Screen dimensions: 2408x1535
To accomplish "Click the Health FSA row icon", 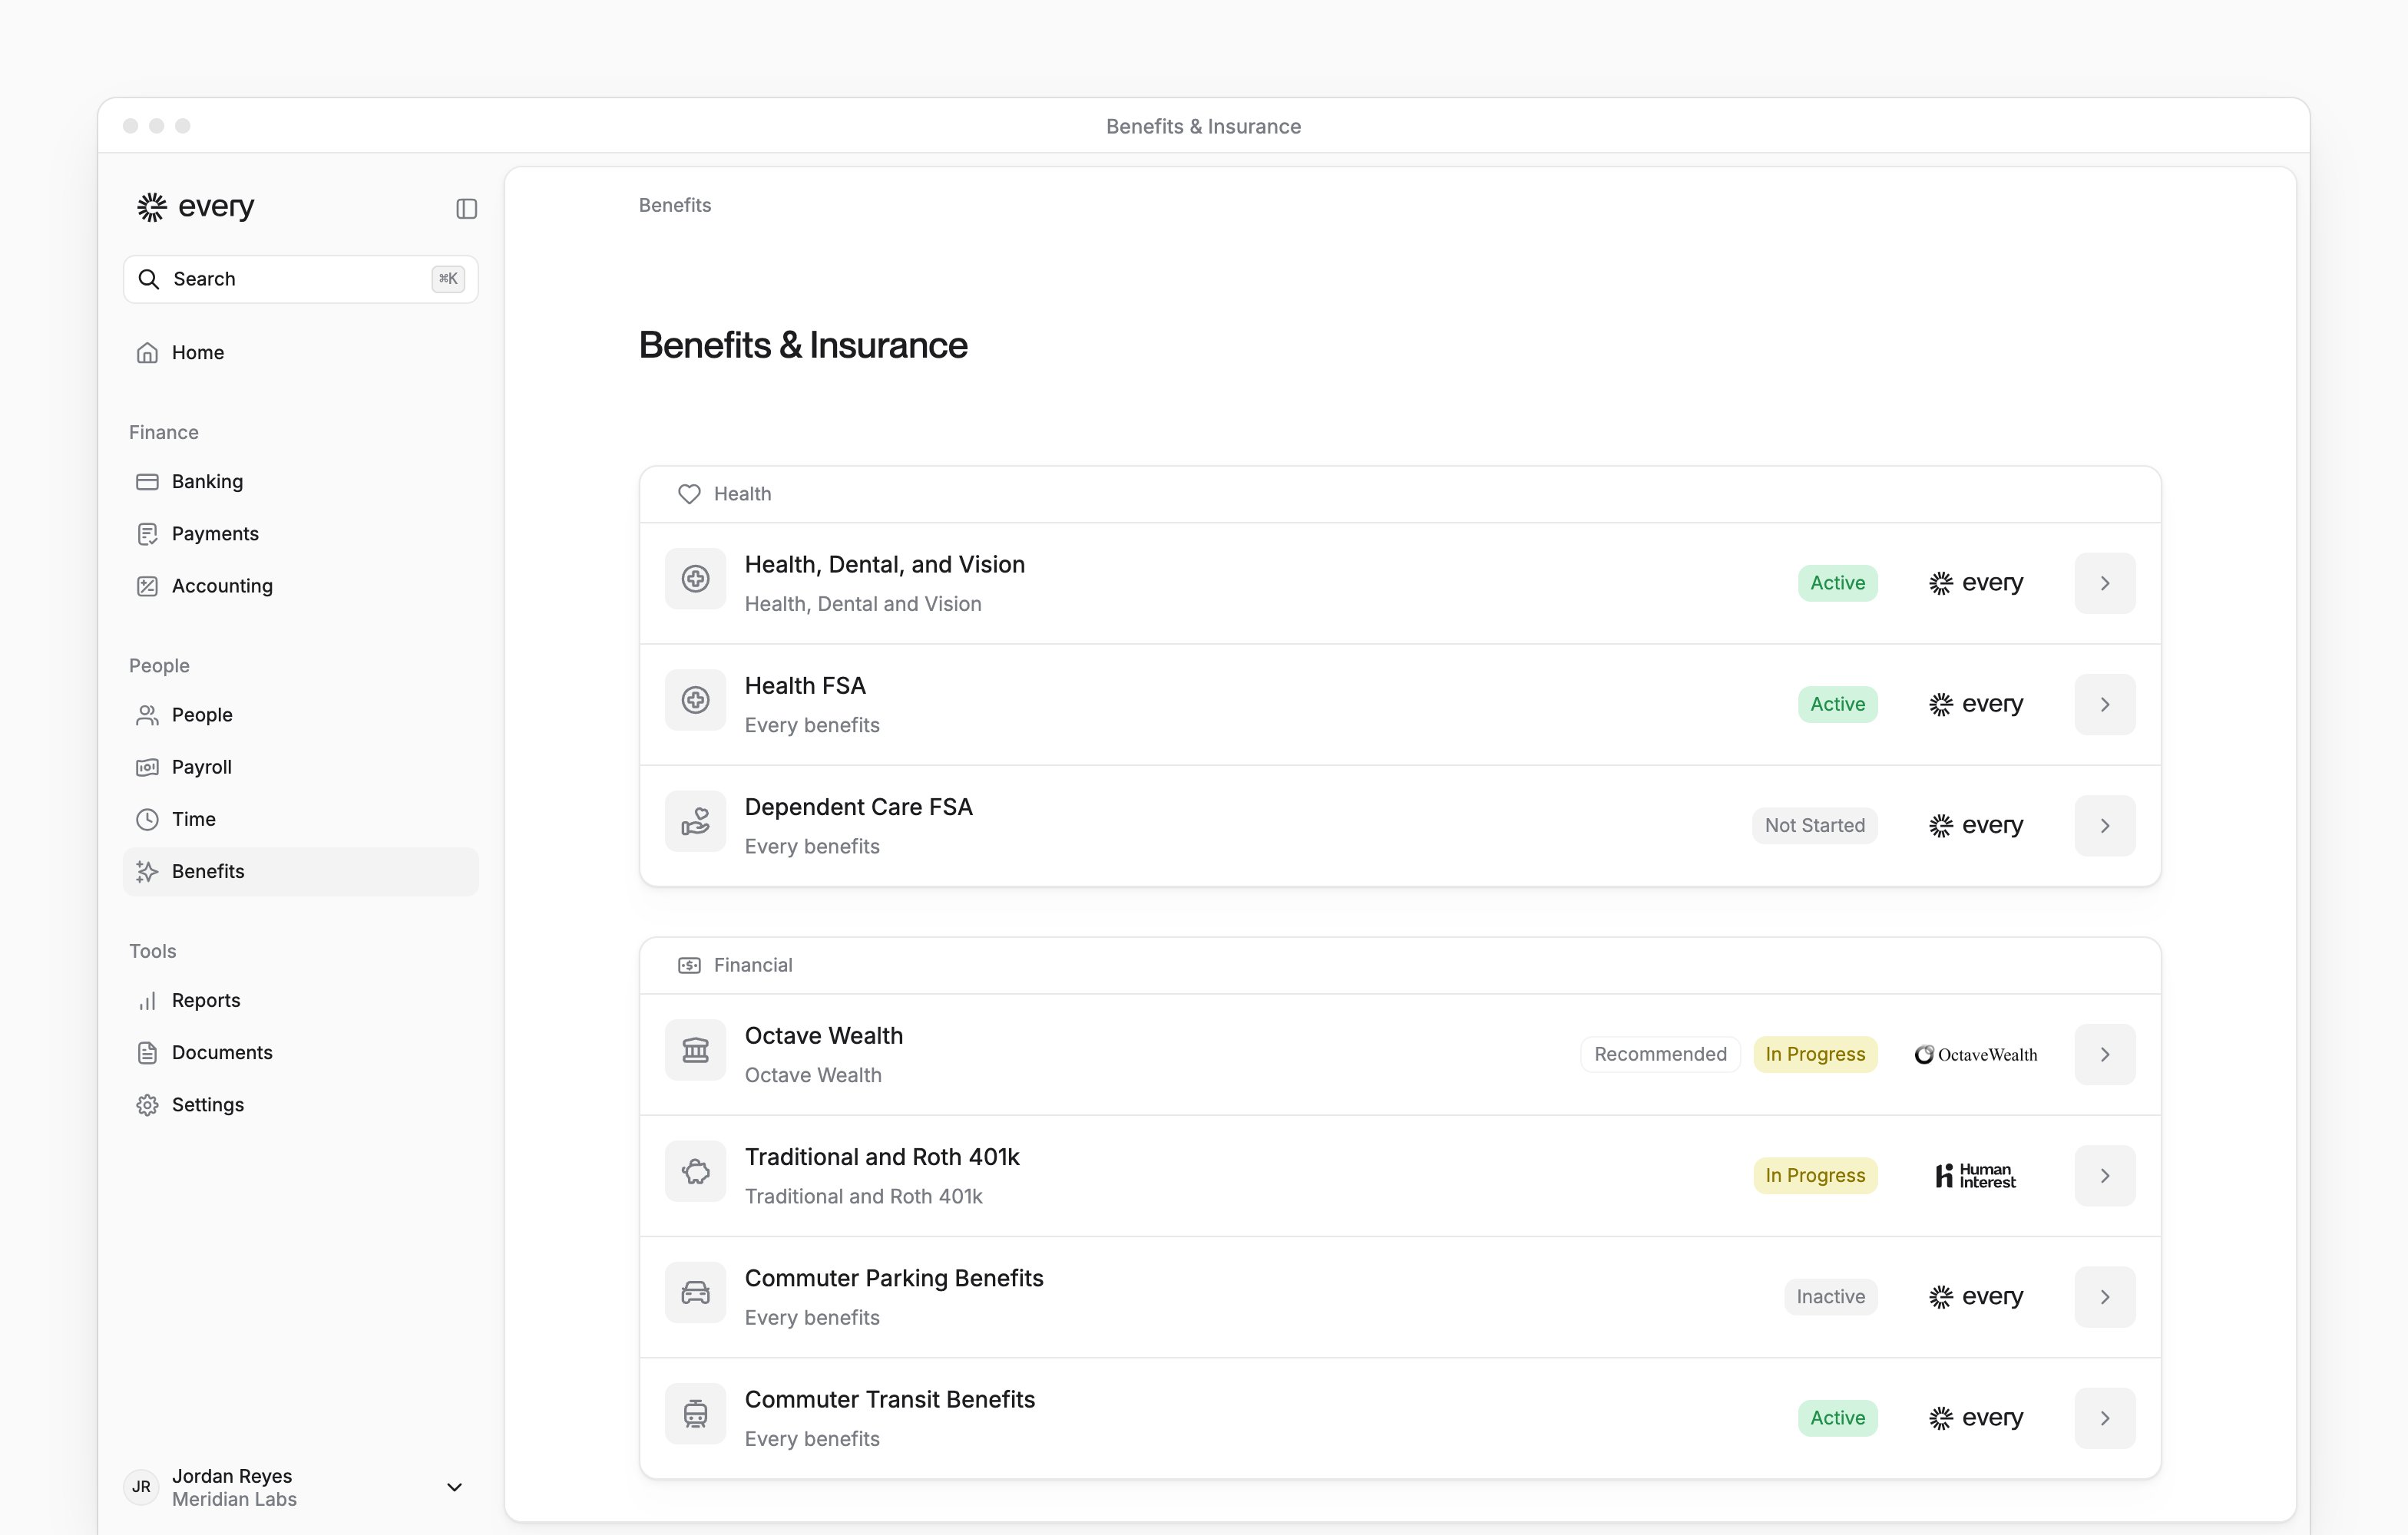I will coord(695,699).
